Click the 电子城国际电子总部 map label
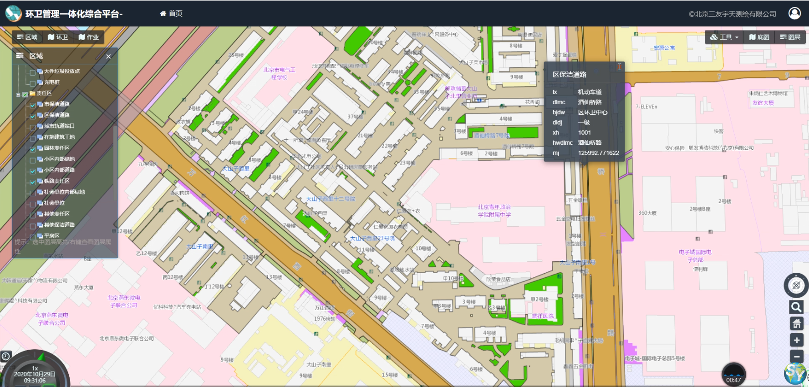Image resolution: width=809 pixels, height=387 pixels. tap(695, 256)
